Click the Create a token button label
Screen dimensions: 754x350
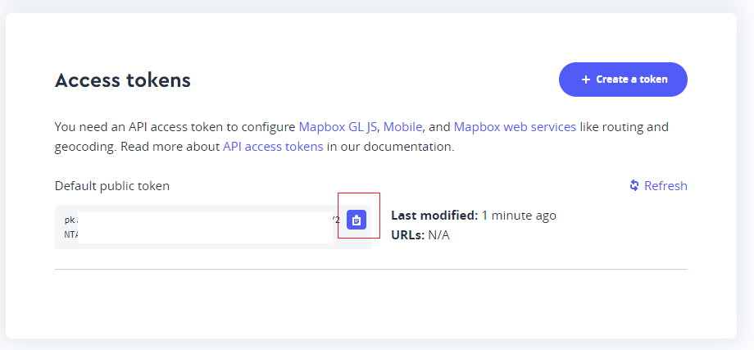click(x=631, y=80)
